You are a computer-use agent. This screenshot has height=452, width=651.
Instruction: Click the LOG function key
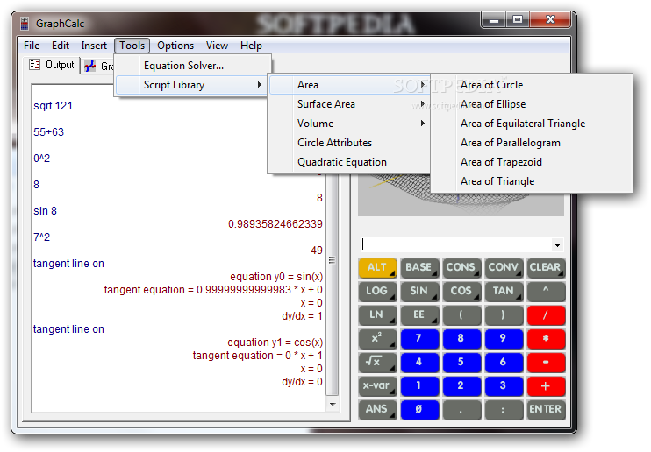coord(377,291)
